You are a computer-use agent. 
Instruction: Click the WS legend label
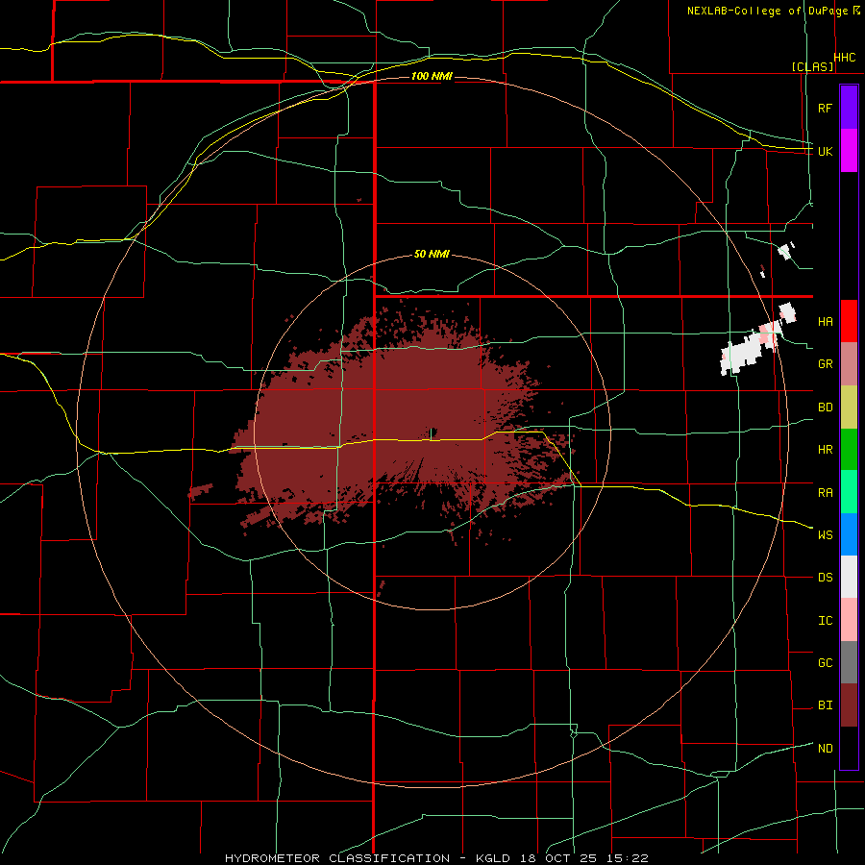[825, 534]
